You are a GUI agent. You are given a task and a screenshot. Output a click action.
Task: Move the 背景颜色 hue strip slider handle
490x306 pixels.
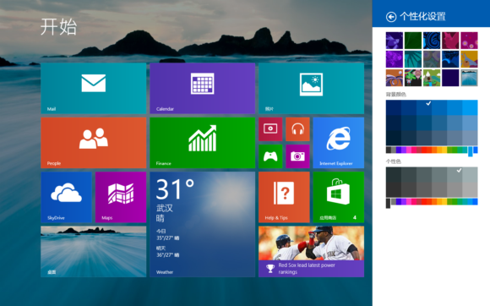point(471,151)
